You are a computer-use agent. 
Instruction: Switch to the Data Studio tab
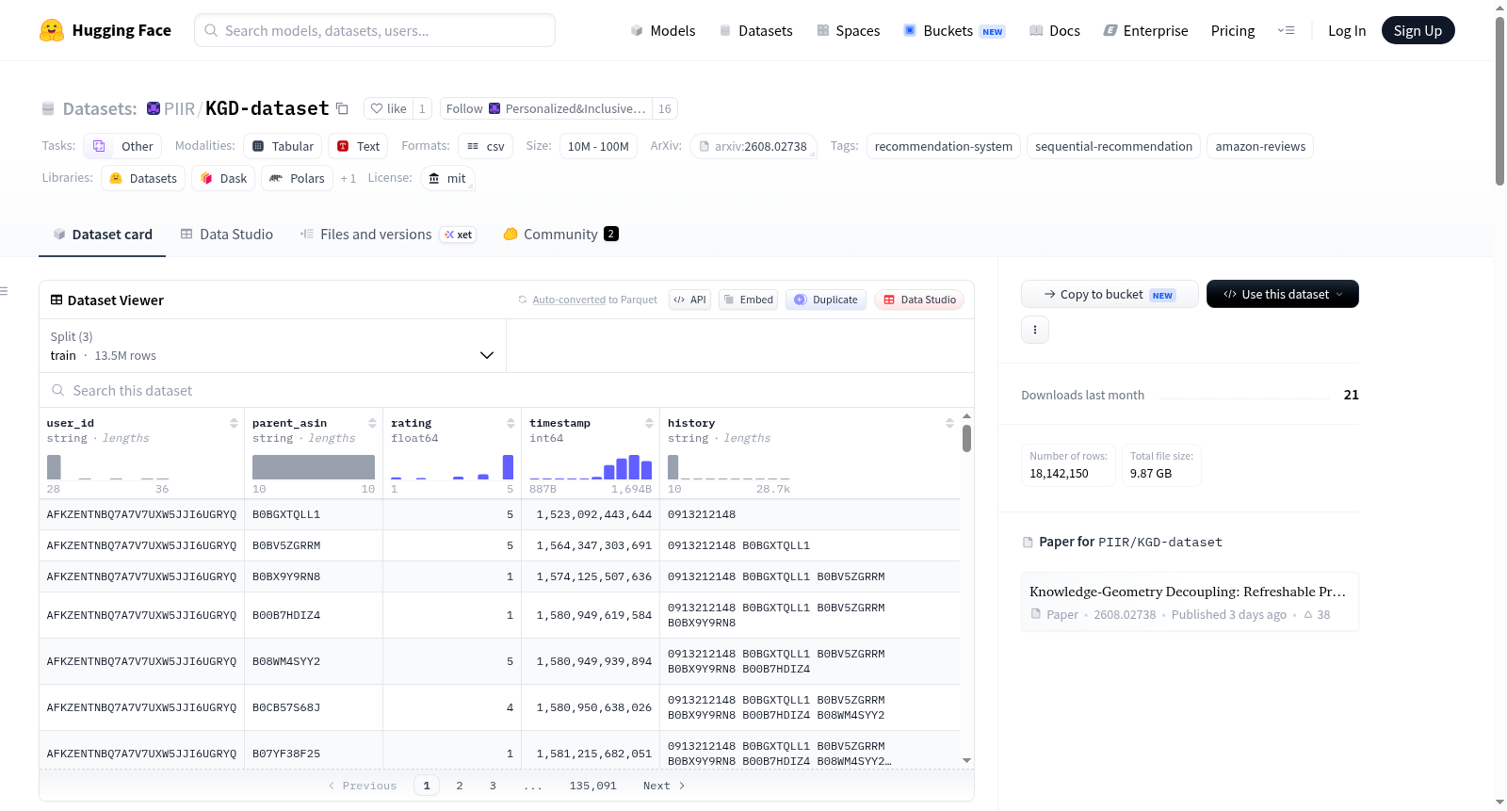pyautogui.click(x=227, y=235)
